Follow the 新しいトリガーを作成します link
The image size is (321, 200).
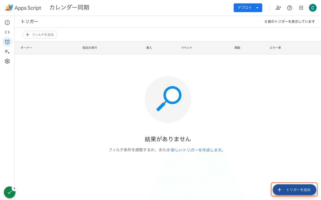coord(197,150)
